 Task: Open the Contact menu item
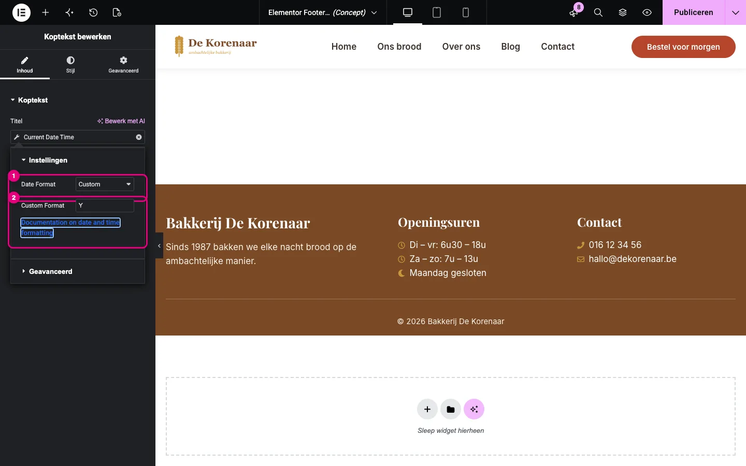click(558, 47)
